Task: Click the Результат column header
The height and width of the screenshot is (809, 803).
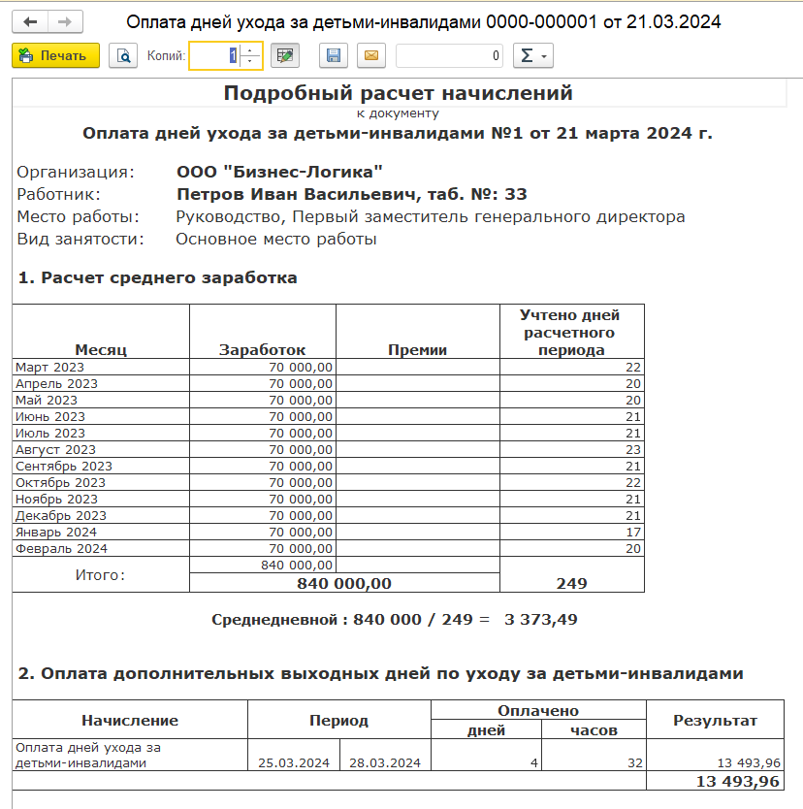Action: [x=716, y=721]
